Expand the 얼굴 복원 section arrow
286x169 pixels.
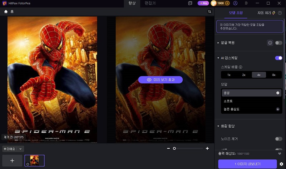(218, 43)
